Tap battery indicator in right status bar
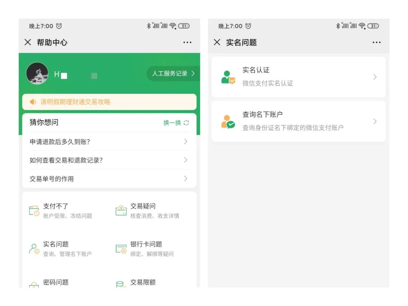 373,26
